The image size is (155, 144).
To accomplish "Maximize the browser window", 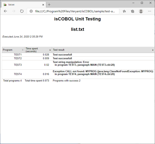I will click(x=142, y=3).
